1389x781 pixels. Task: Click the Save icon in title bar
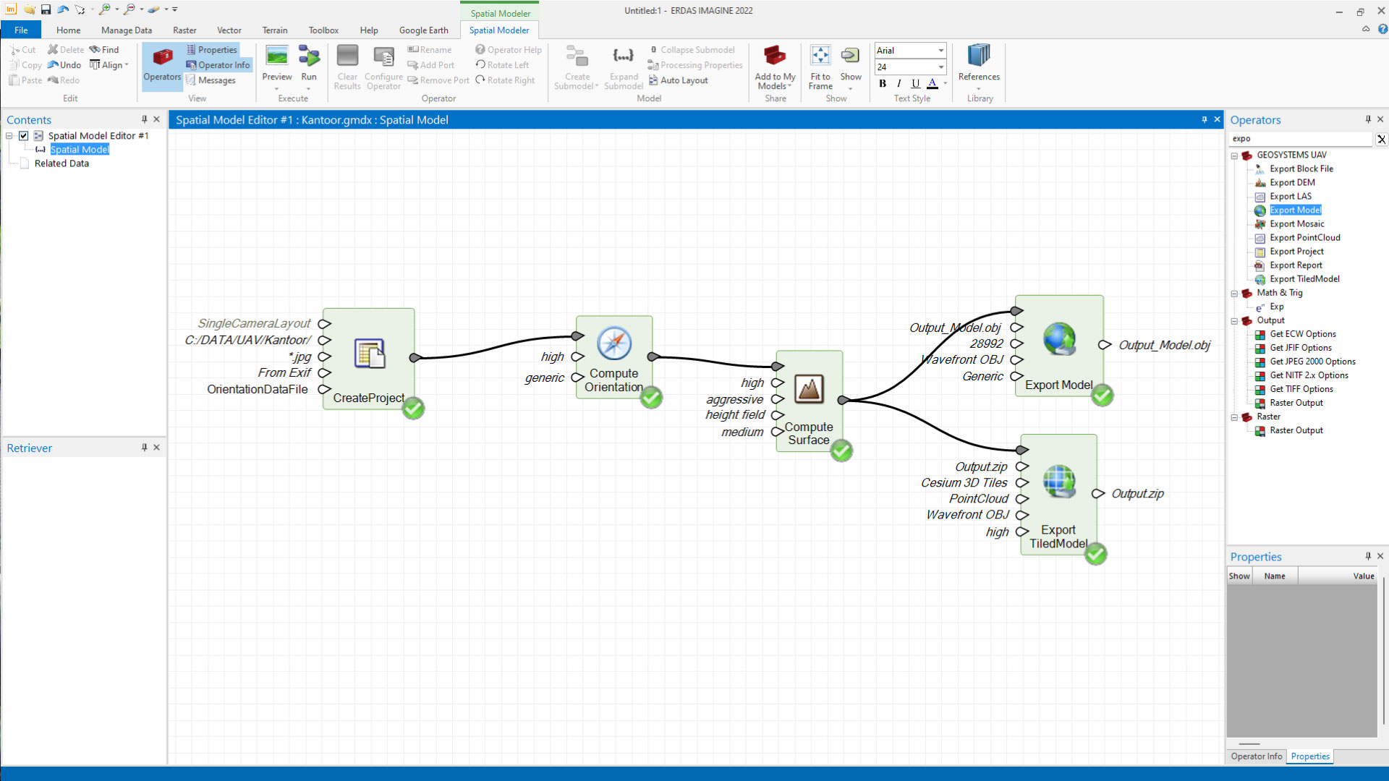tap(46, 10)
